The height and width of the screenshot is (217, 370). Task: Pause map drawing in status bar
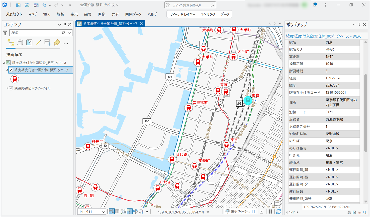click(270, 211)
